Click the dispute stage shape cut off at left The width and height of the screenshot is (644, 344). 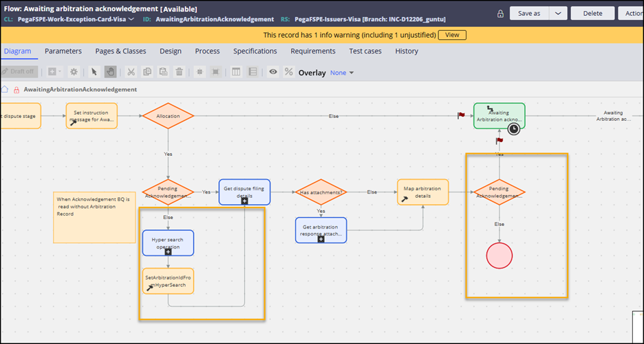[21, 116]
